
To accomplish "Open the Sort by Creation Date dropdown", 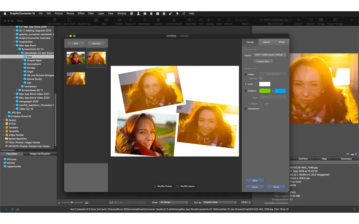I will 220,202.
